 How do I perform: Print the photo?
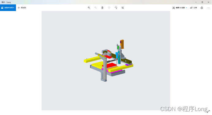(202, 8)
